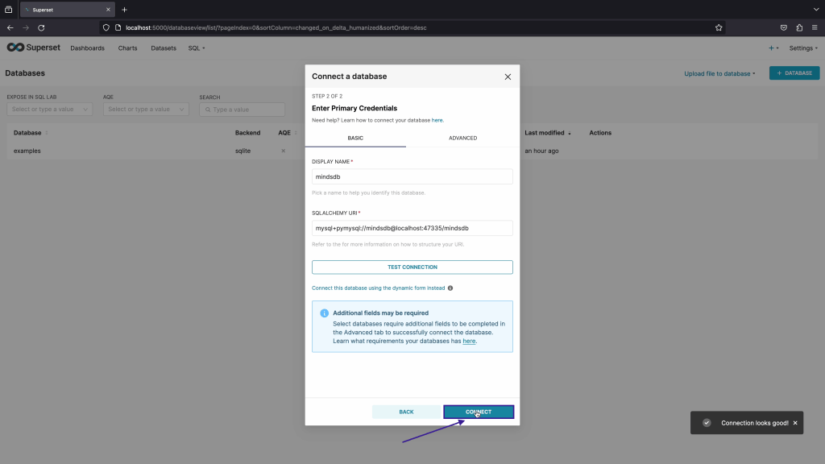The height and width of the screenshot is (464, 825).
Task: Click the info icon beside dynamic form link
Action: coord(450,288)
